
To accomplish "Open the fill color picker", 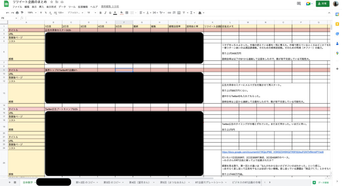I will (x=122, y=13).
